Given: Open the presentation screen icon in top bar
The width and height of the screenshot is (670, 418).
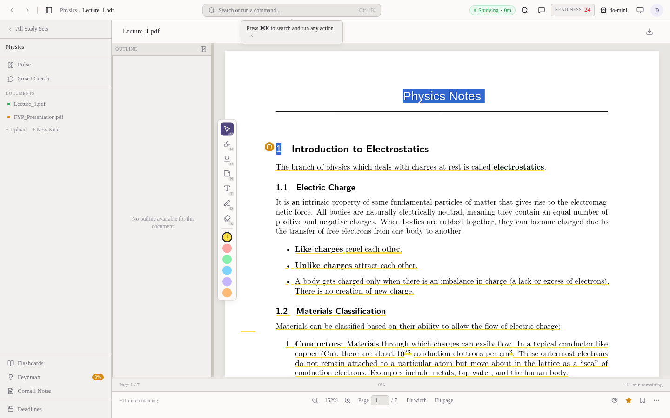Looking at the screenshot, I should coord(640,10).
